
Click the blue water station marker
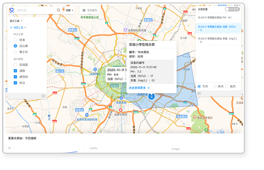[151, 96]
